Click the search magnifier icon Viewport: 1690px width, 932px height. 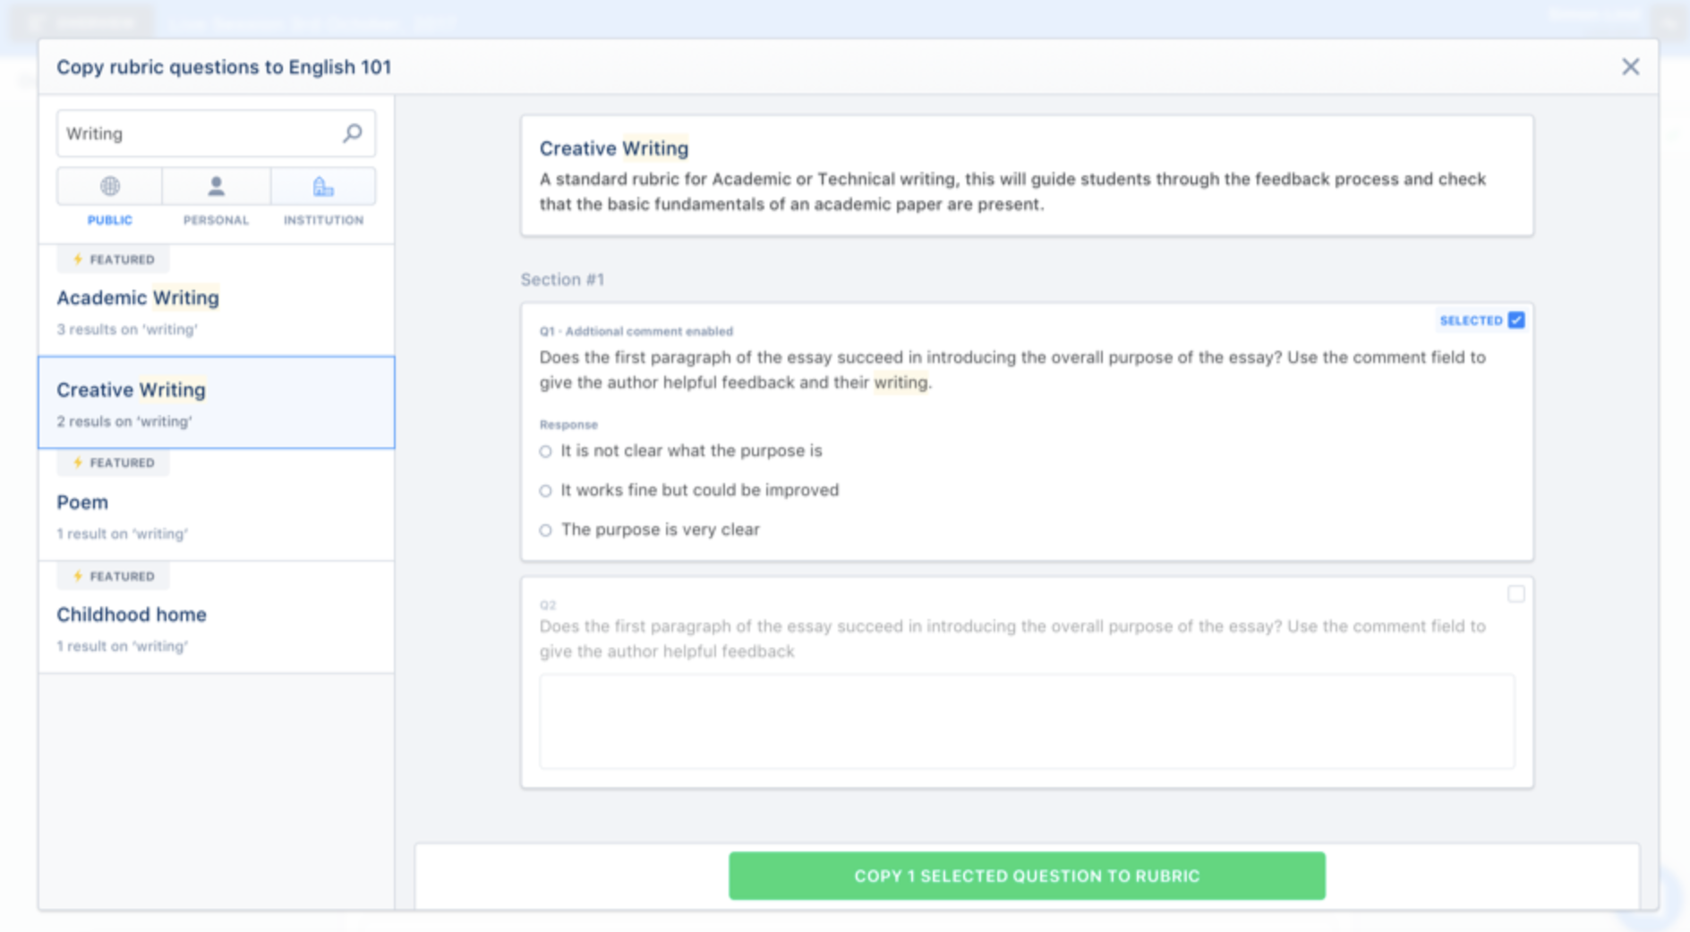[x=351, y=132]
